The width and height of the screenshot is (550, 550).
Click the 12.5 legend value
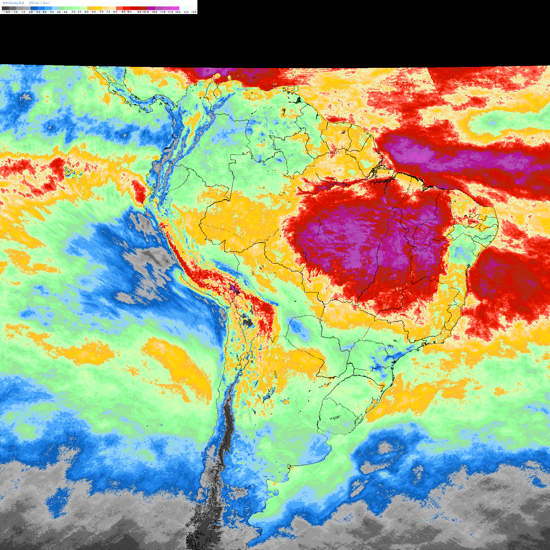pyautogui.click(x=186, y=12)
